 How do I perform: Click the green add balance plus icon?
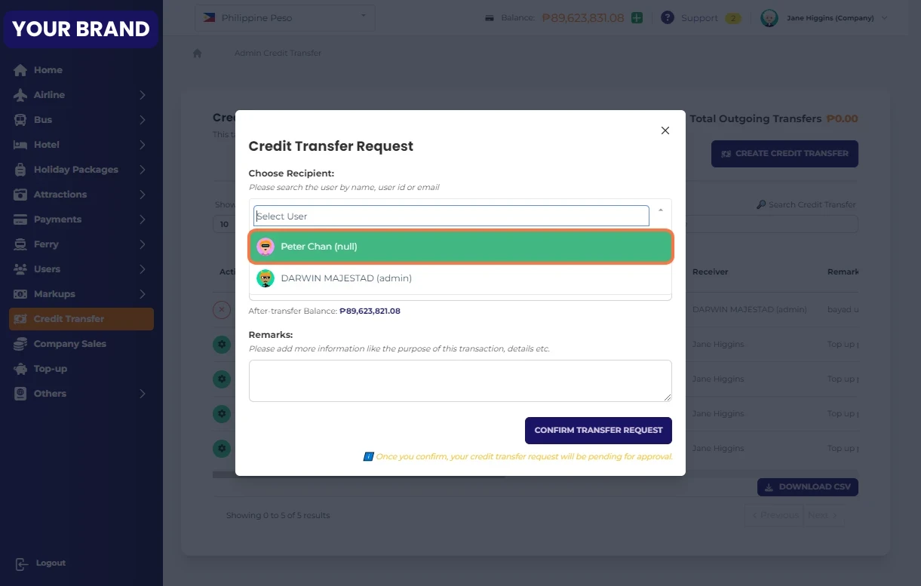tap(637, 18)
